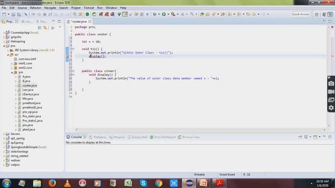Screen dimensions: 335x188
Task: Open the dropdown next to New icon
Action: pos(8,14)
